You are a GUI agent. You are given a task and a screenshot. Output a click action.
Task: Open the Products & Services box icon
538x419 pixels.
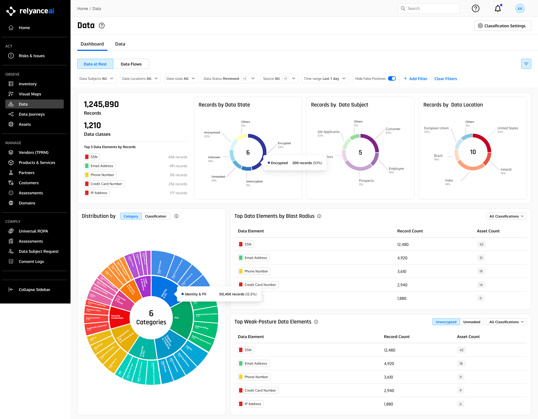tap(11, 162)
